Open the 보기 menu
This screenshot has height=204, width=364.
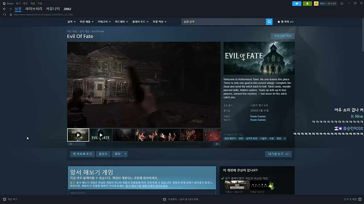tap(18, 3)
